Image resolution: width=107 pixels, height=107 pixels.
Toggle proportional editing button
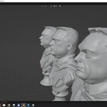point(60,6)
